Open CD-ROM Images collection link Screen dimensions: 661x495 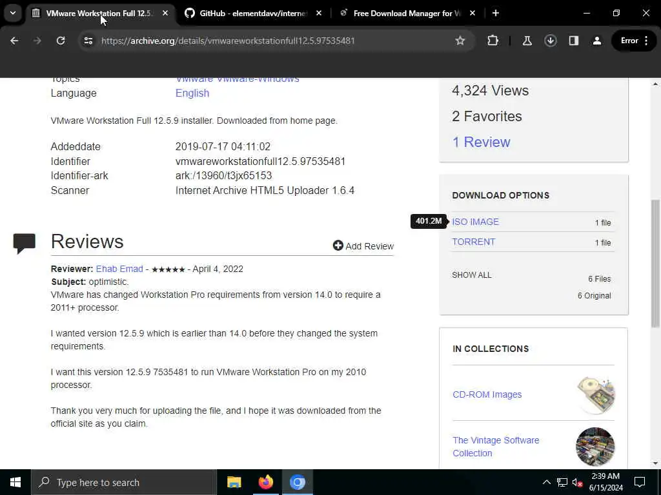click(x=487, y=395)
